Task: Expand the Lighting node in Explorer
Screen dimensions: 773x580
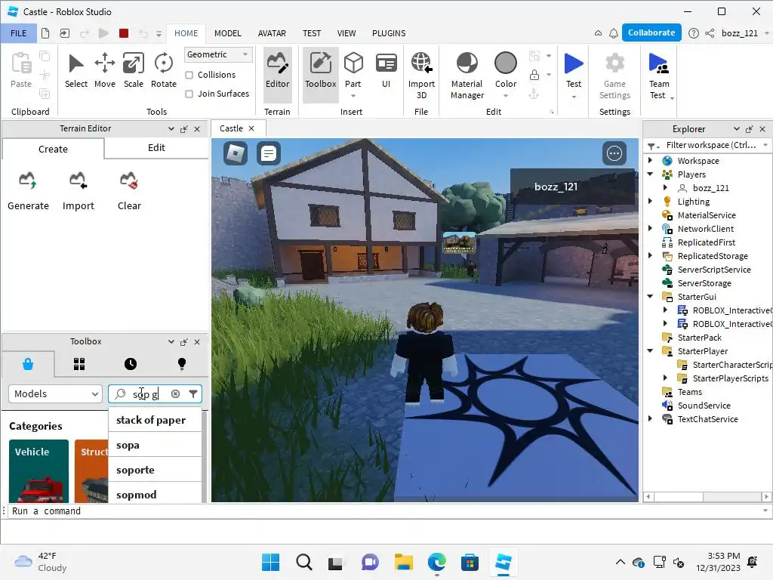Action: [650, 201]
